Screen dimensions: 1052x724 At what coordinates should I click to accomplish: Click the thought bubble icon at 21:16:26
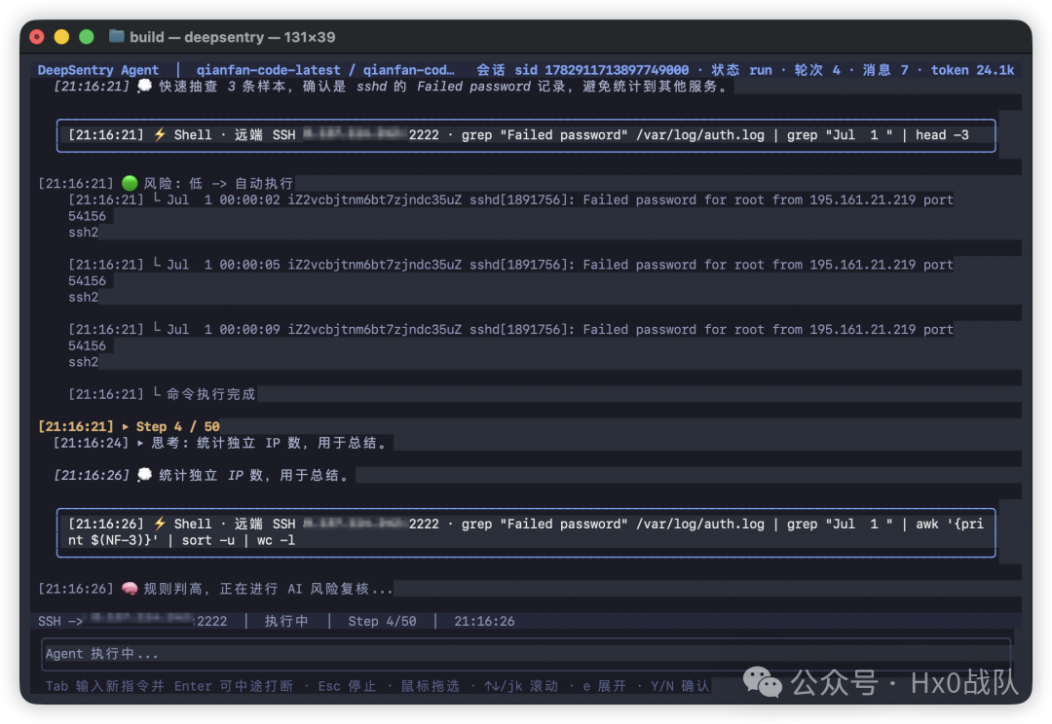point(144,475)
